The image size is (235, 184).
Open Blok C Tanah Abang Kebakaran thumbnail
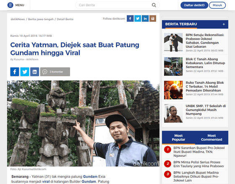point(173,67)
